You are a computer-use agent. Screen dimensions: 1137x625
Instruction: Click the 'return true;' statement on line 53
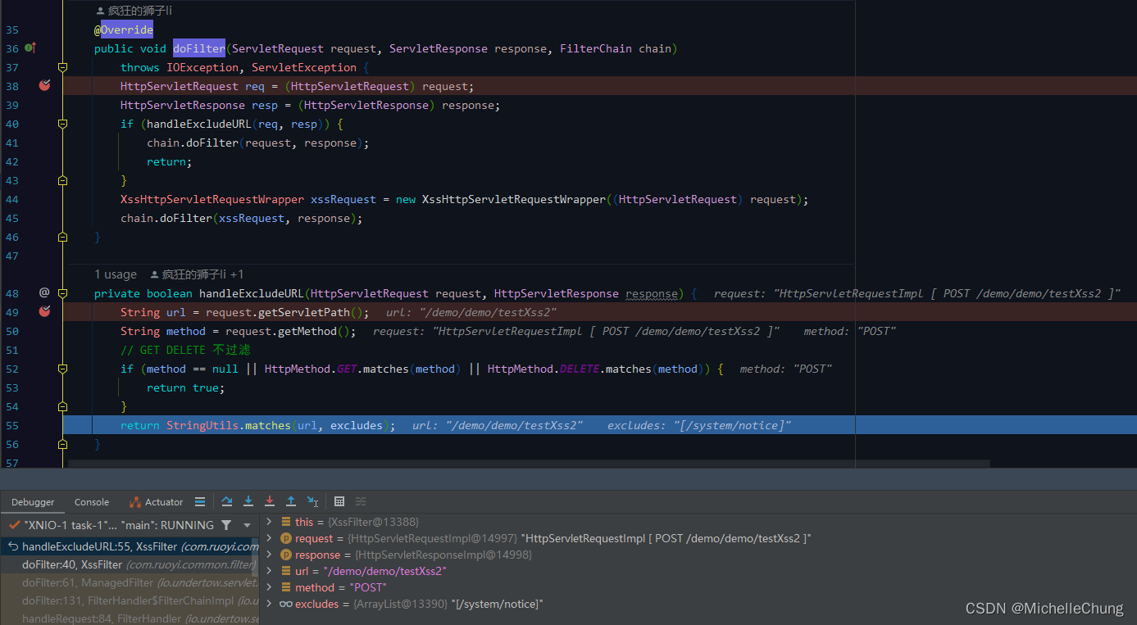(186, 387)
